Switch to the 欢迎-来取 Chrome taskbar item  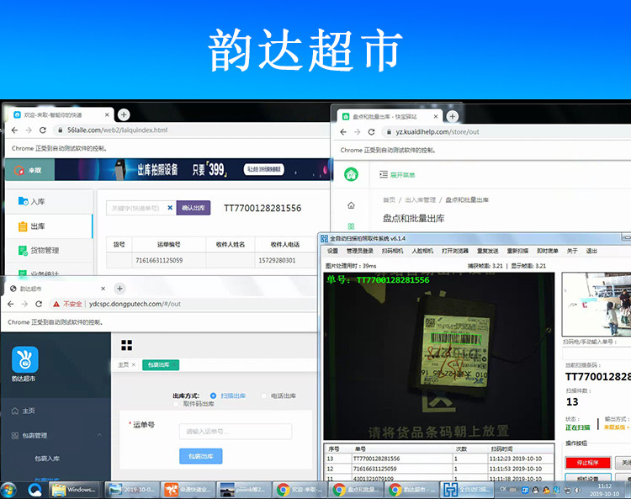coord(298,490)
